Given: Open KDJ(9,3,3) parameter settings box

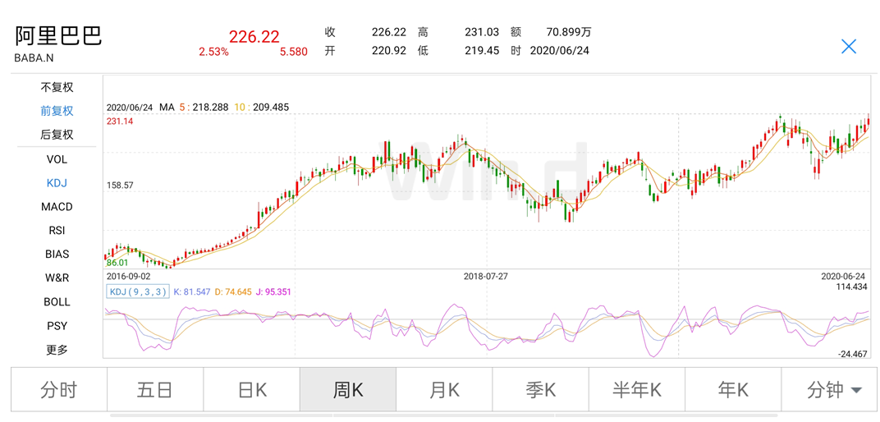Looking at the screenshot, I should [x=138, y=291].
